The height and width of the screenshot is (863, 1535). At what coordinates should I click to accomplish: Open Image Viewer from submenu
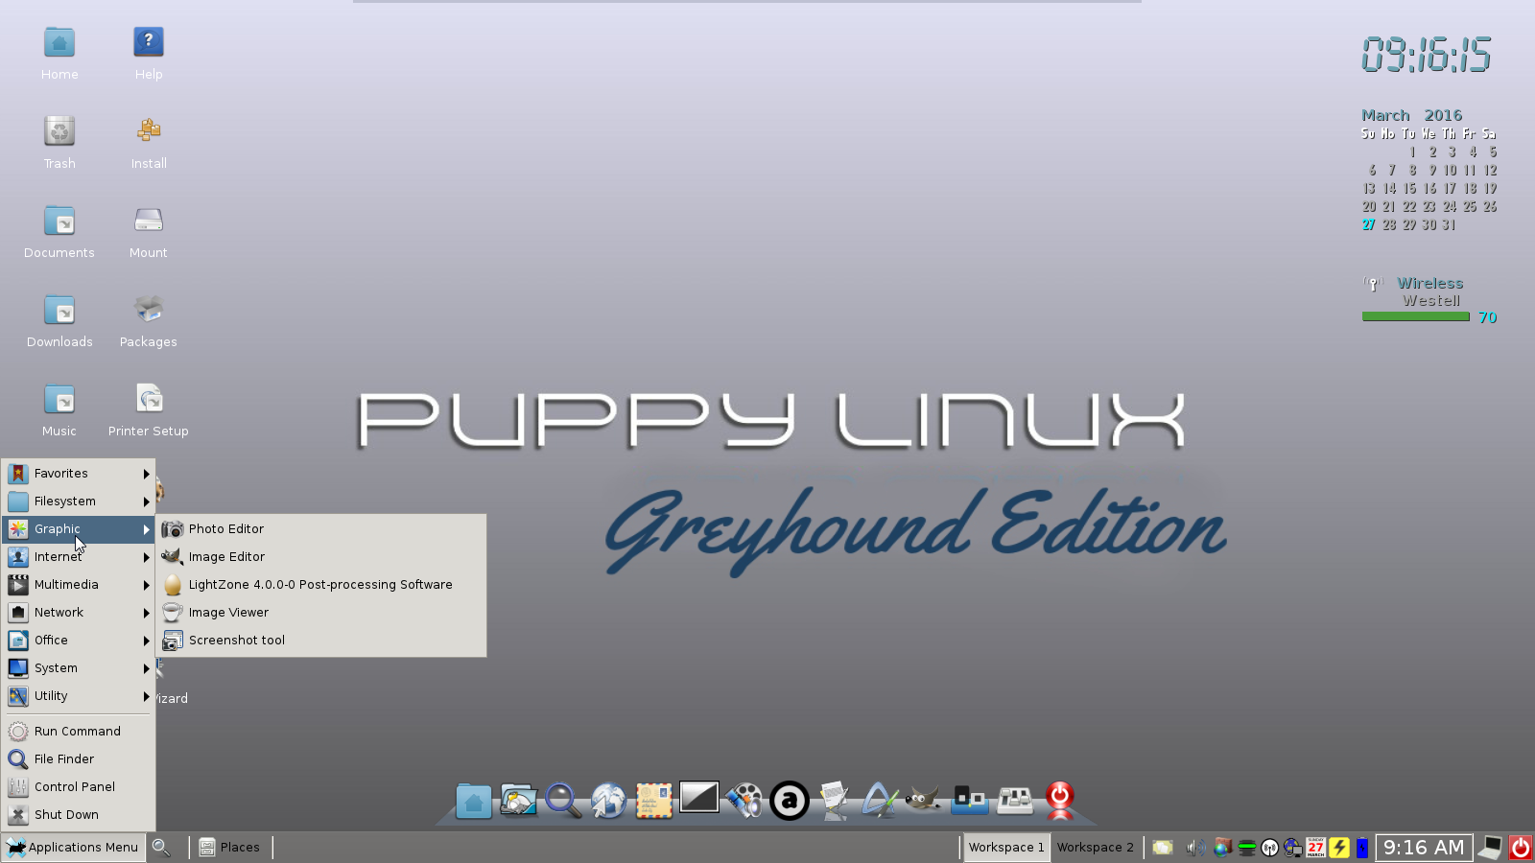(x=321, y=613)
